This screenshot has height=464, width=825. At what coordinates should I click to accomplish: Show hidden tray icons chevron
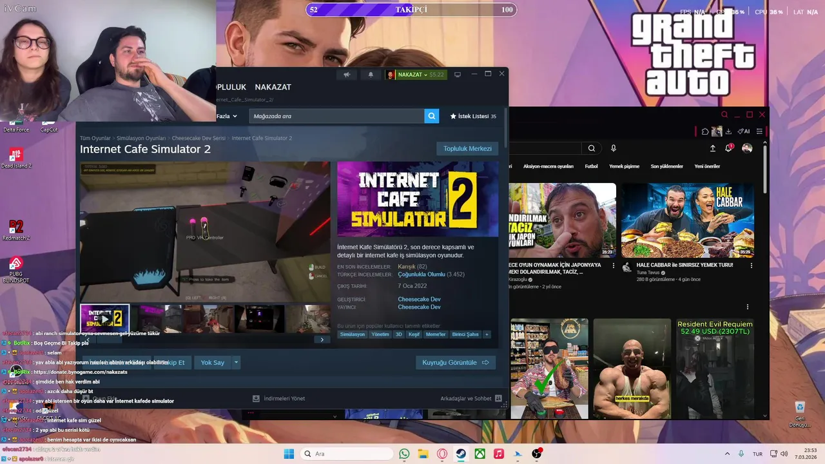(728, 454)
